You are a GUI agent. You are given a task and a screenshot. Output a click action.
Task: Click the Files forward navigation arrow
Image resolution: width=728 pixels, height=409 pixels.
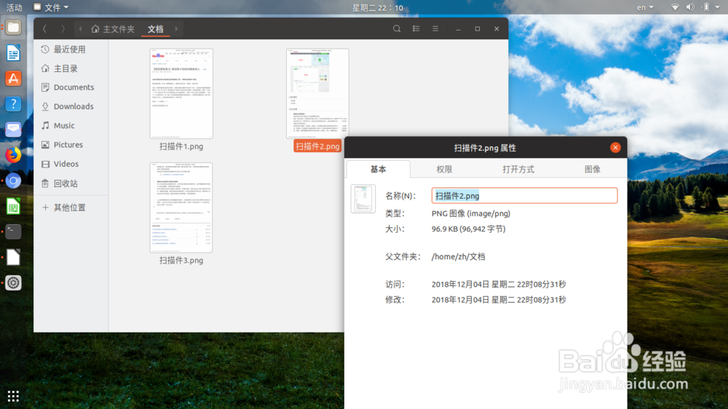tap(63, 29)
